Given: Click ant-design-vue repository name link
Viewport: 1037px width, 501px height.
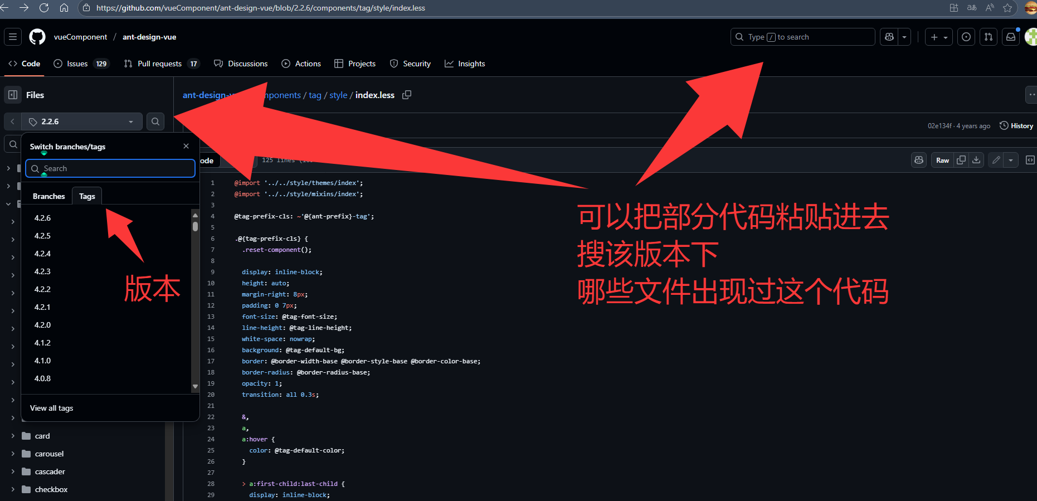Looking at the screenshot, I should [149, 37].
